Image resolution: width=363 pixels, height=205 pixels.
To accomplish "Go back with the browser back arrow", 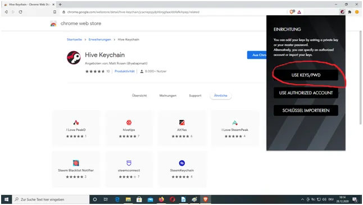I will pos(6,12).
